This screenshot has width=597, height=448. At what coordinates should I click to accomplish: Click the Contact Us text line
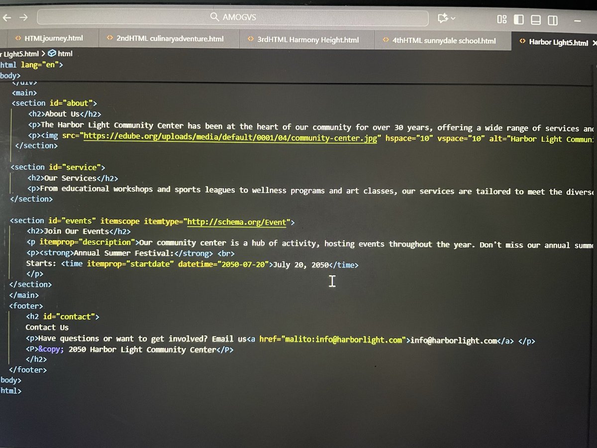(x=47, y=328)
